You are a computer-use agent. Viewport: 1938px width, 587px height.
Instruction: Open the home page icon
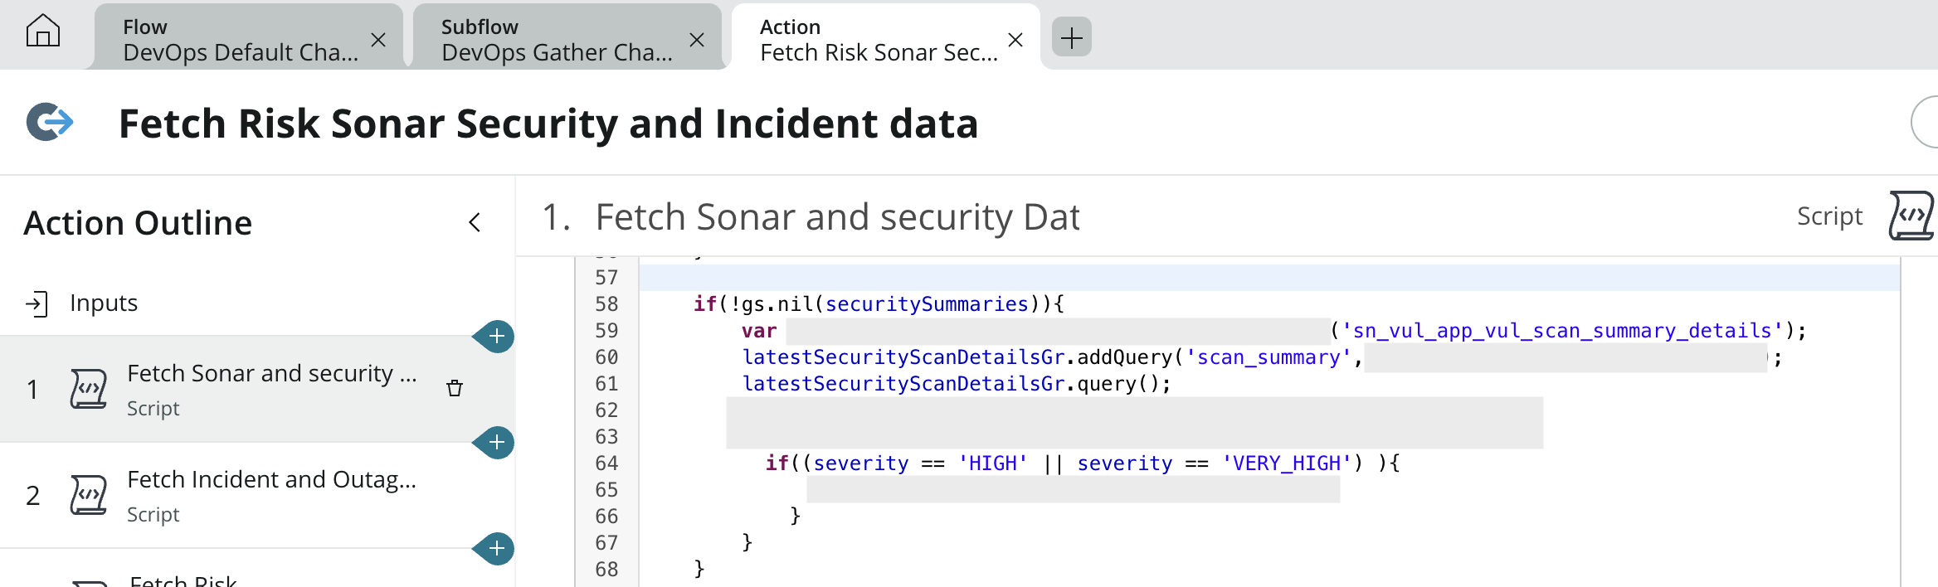43,32
